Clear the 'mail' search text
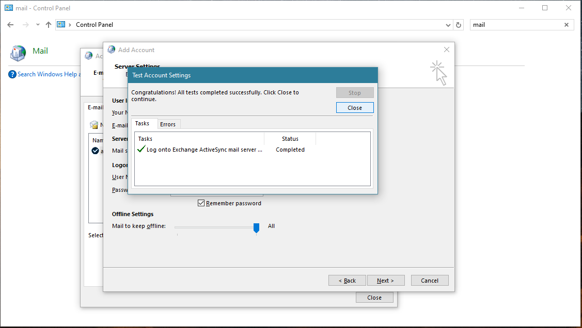Screen dimensions: 582x328 (567, 25)
